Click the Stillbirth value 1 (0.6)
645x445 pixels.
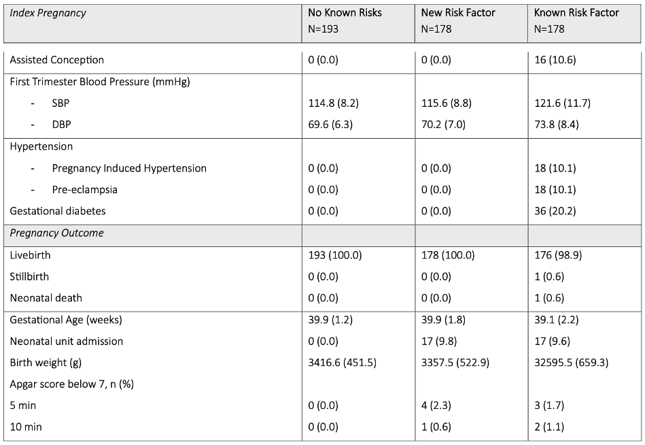point(549,277)
